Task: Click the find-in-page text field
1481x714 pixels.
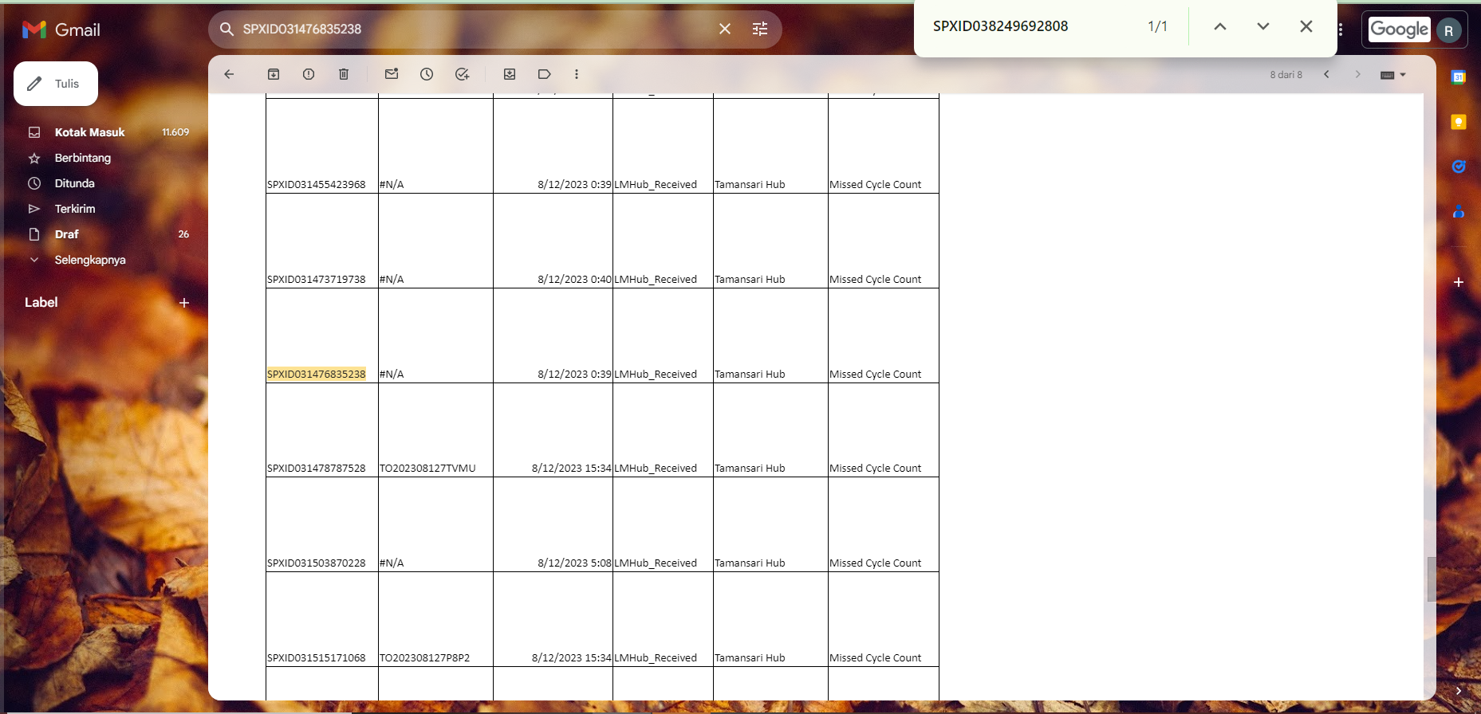Action: point(1033,26)
